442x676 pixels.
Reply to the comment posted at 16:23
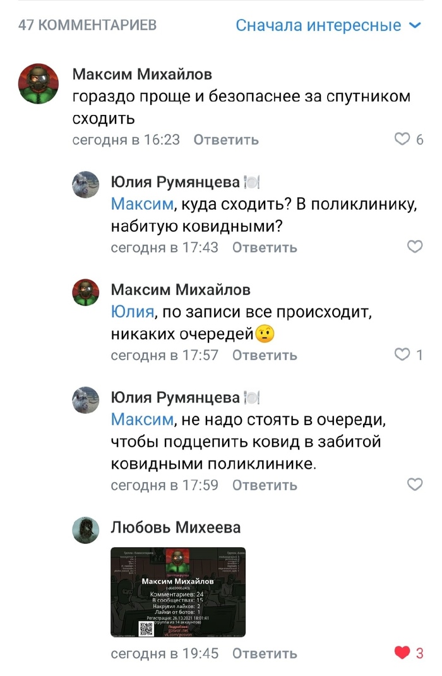pyautogui.click(x=225, y=140)
